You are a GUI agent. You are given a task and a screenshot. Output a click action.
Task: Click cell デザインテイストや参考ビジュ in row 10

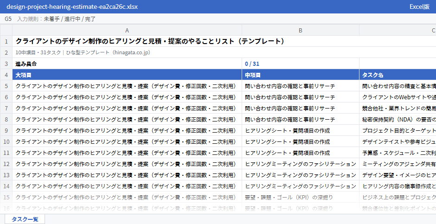(x=398, y=142)
